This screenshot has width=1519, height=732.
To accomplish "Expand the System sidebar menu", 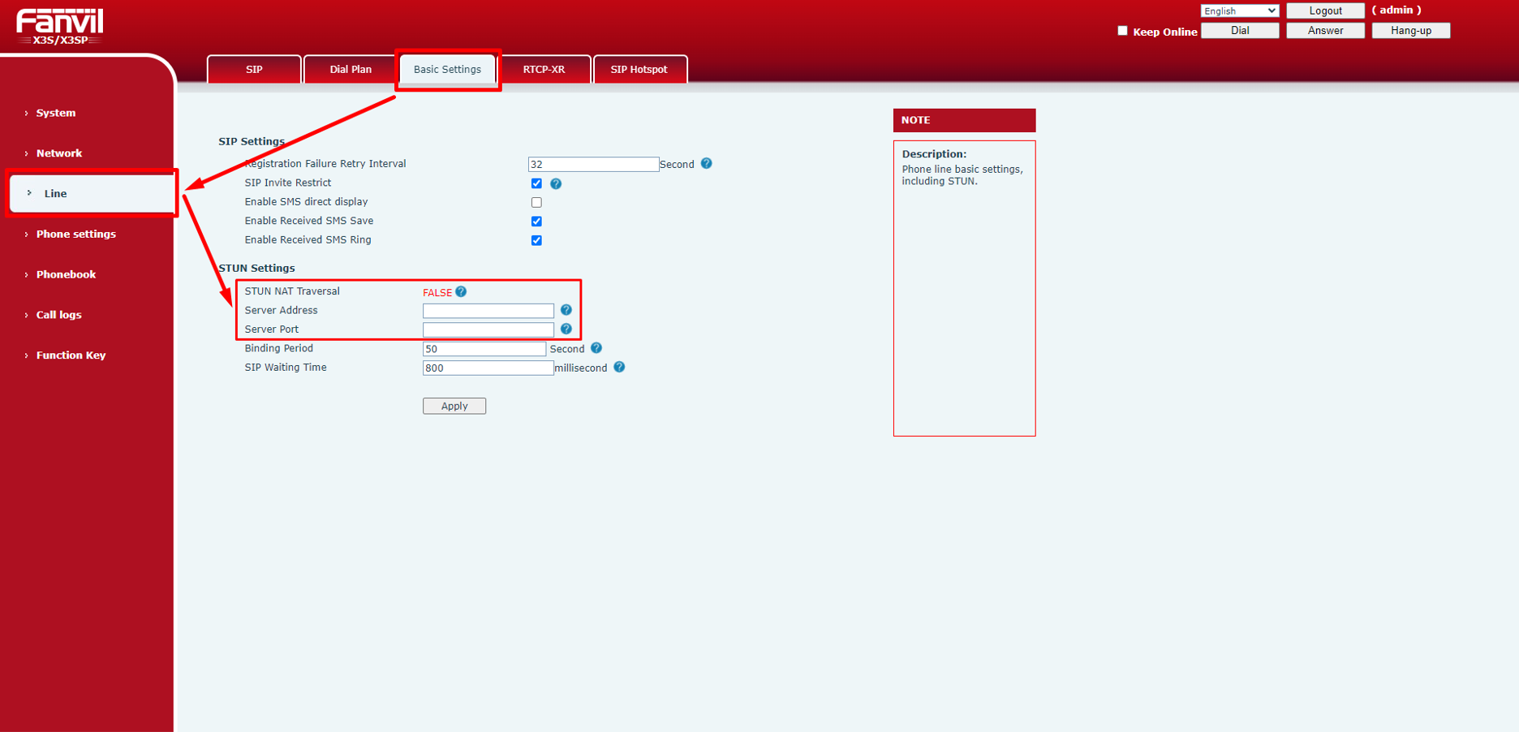I will point(56,113).
